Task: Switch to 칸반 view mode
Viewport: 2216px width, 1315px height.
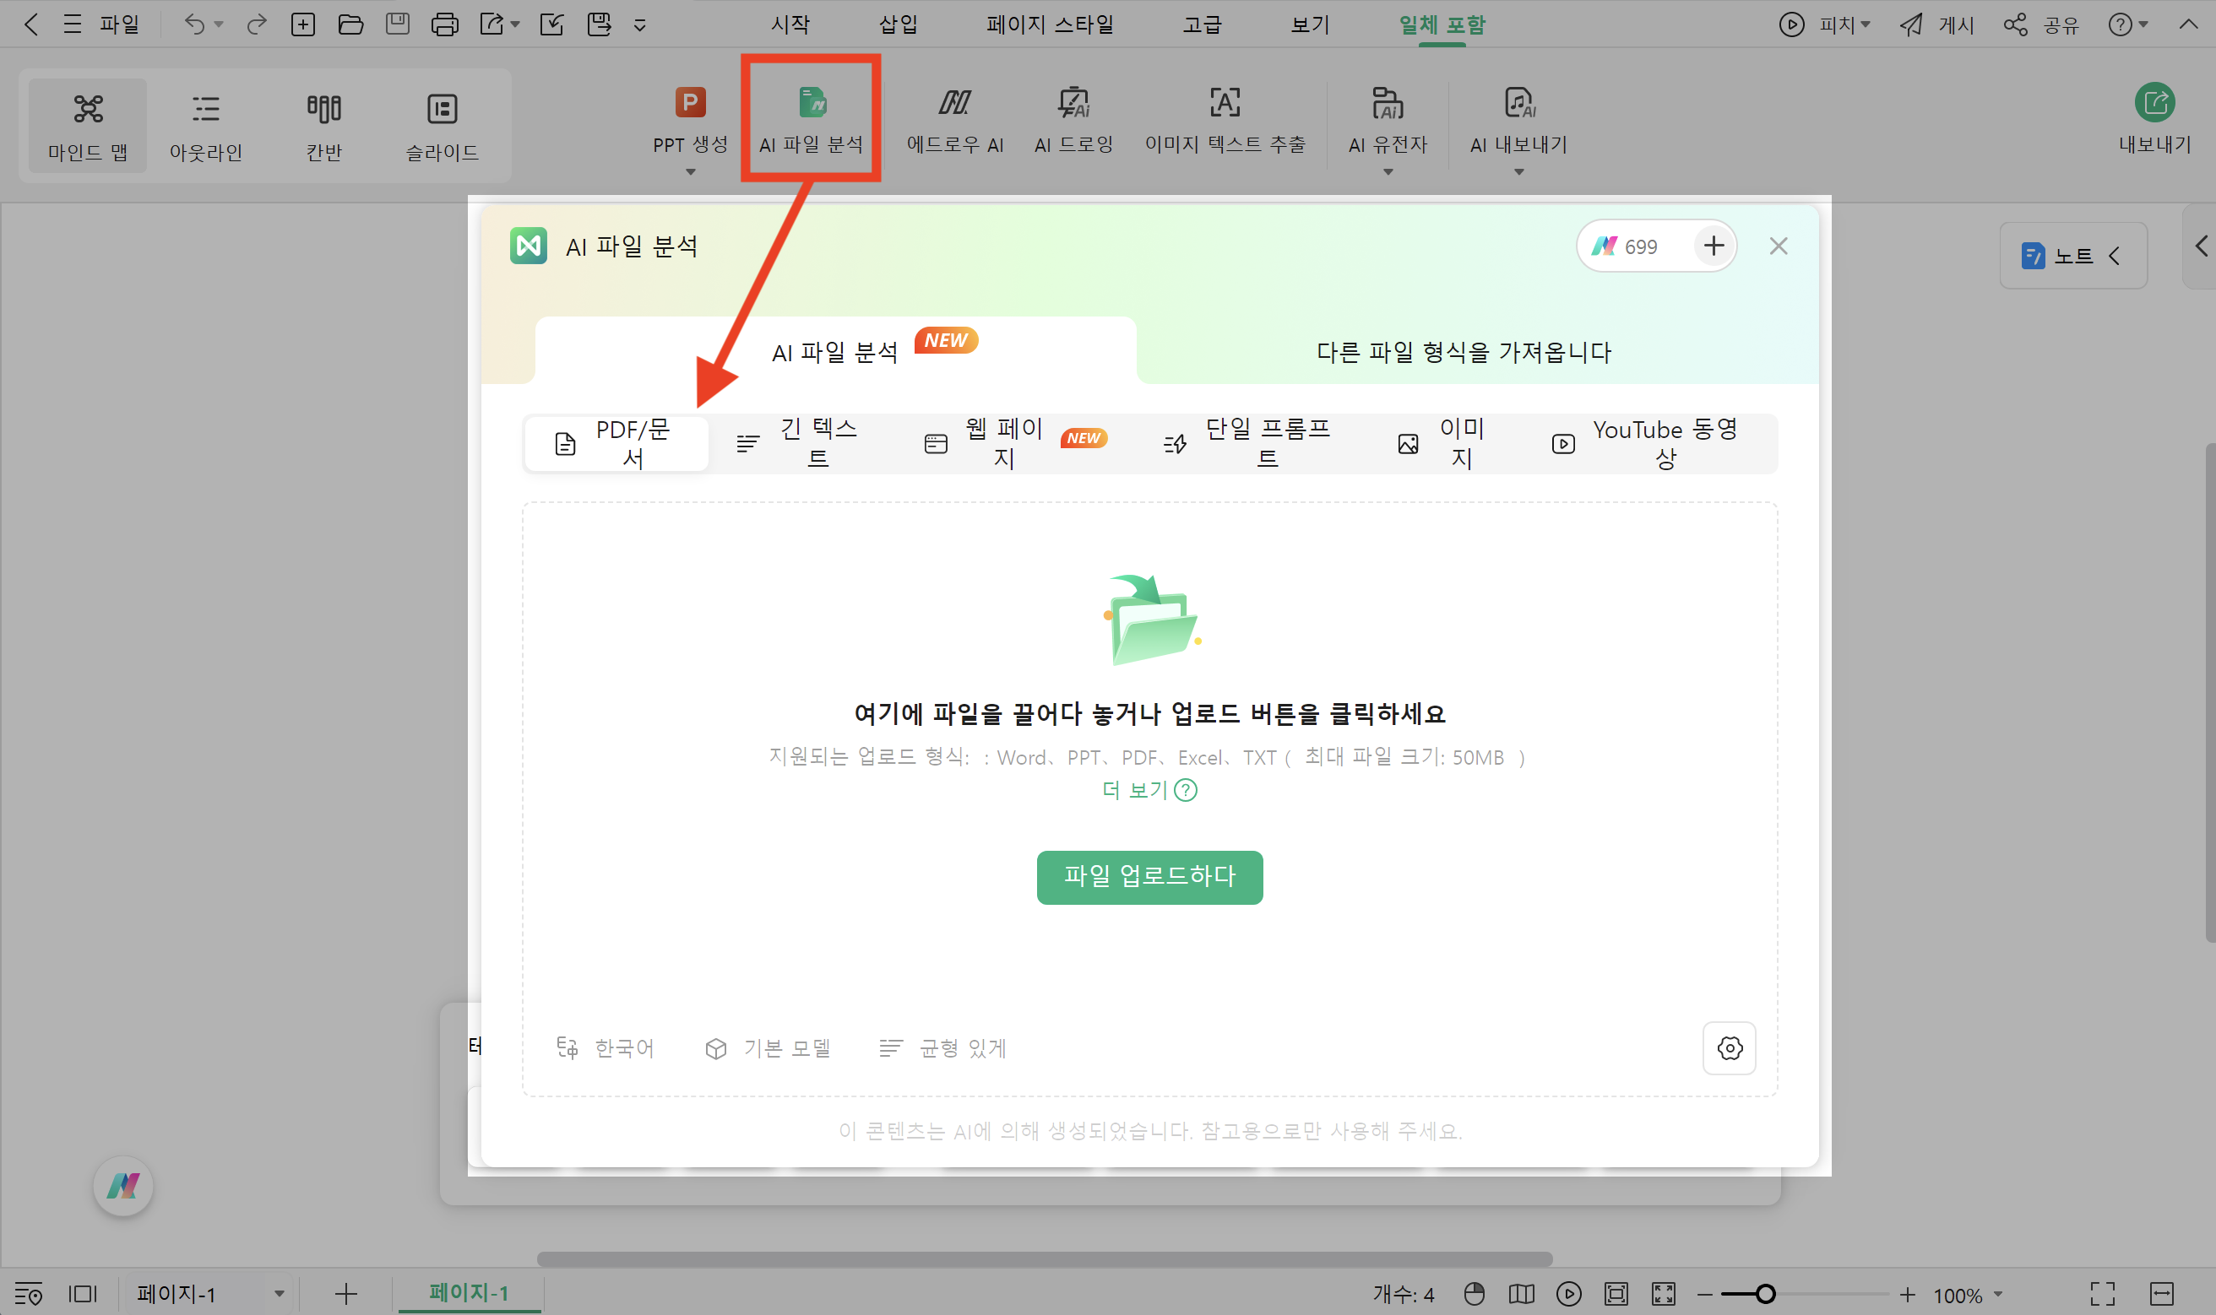Action: click(323, 125)
